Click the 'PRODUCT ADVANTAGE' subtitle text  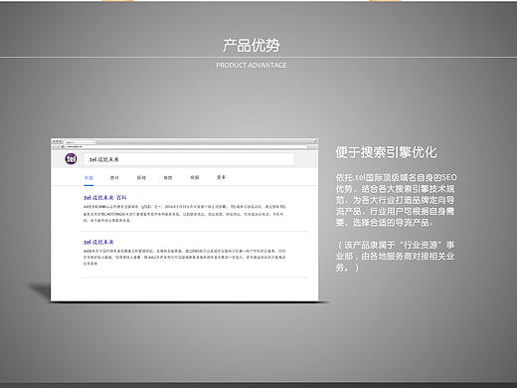coord(252,66)
